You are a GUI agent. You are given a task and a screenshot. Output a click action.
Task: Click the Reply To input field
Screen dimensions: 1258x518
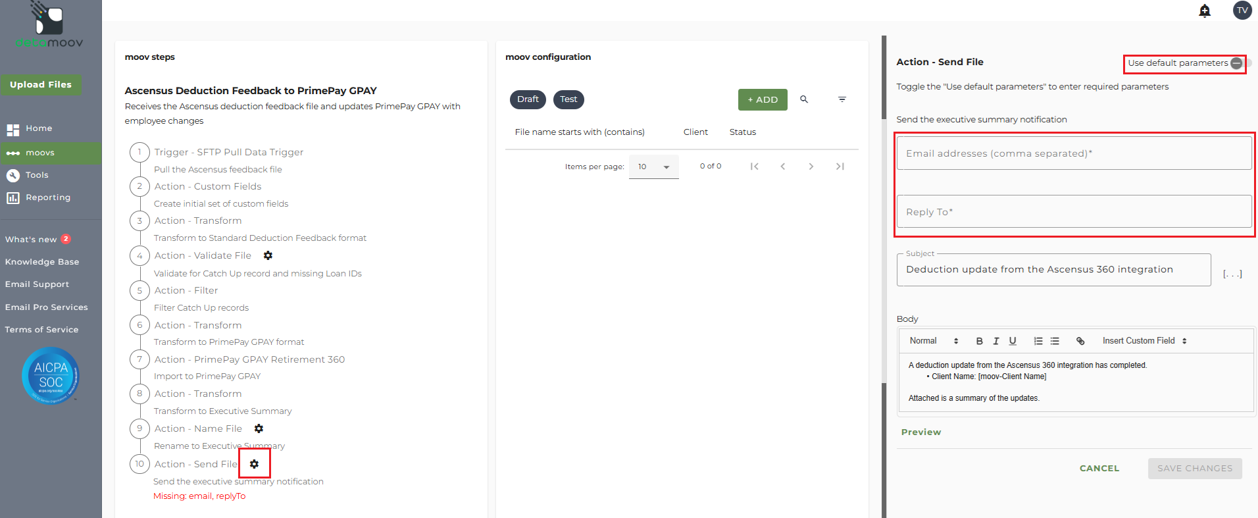pyautogui.click(x=1074, y=212)
